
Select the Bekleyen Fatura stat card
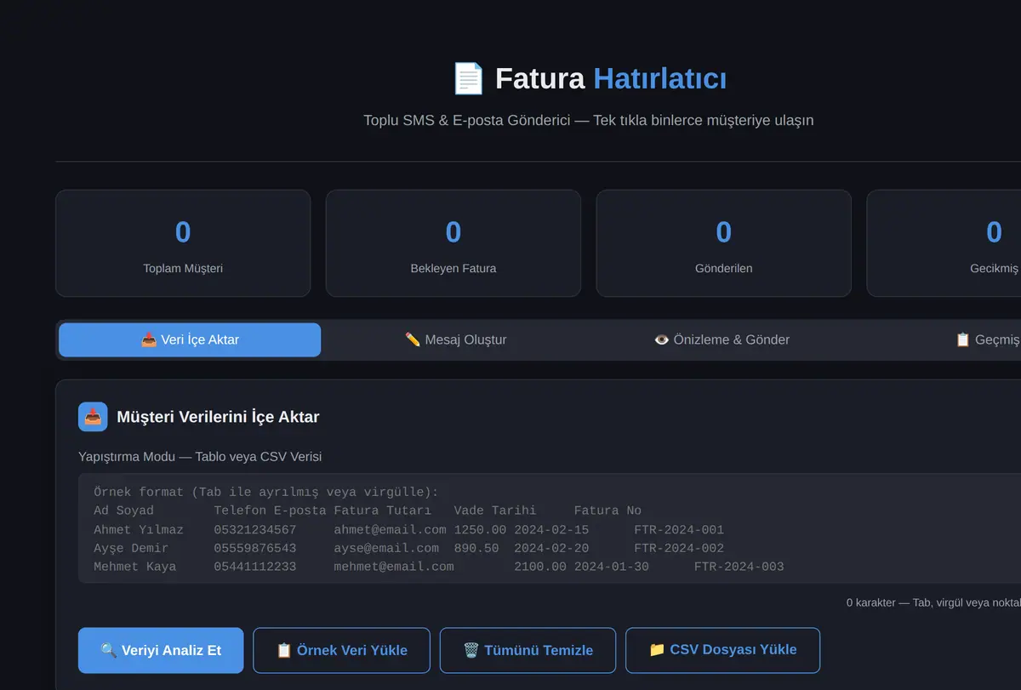click(453, 243)
